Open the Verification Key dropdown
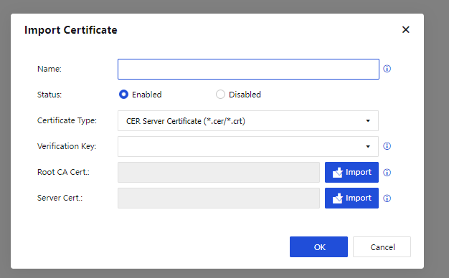Image resolution: width=449 pixels, height=278 pixels. (x=248, y=146)
